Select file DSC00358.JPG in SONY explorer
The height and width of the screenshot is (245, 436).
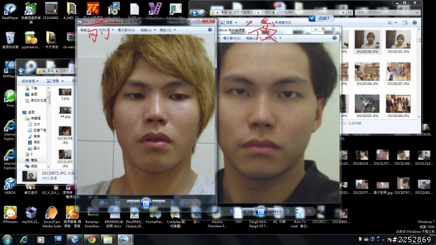pos(65,135)
